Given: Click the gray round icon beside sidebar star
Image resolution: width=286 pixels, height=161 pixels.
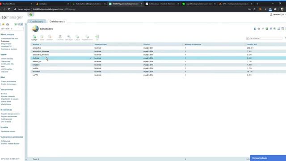Looking at the screenshot, I should [8, 24].
